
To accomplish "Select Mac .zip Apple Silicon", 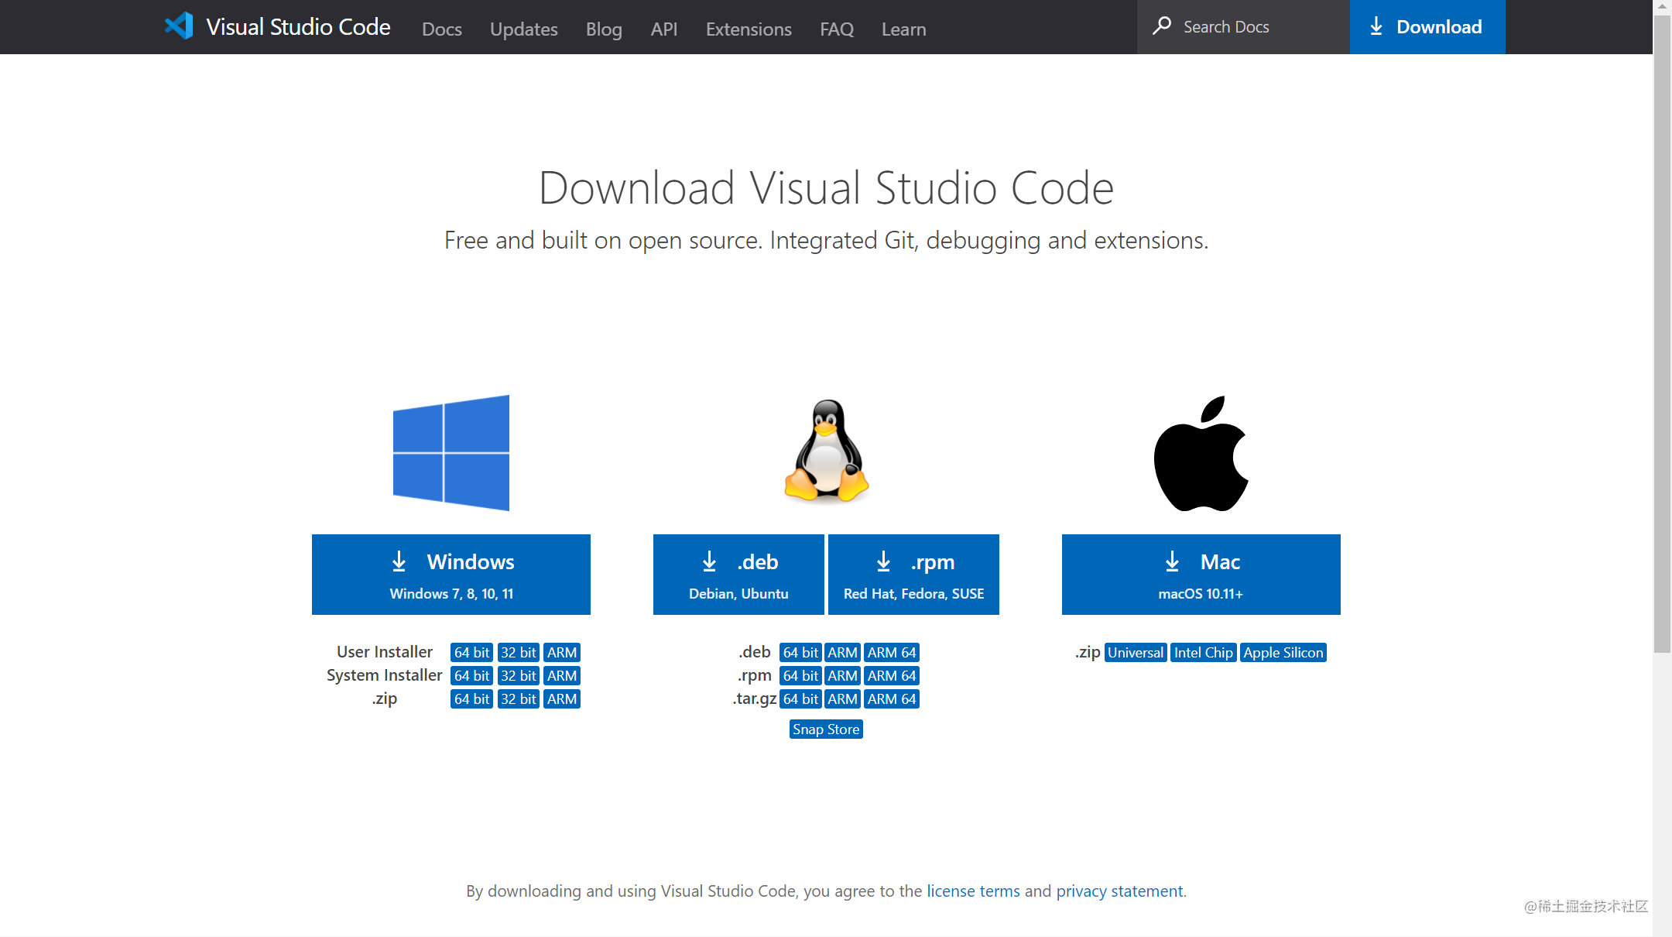I will point(1282,652).
